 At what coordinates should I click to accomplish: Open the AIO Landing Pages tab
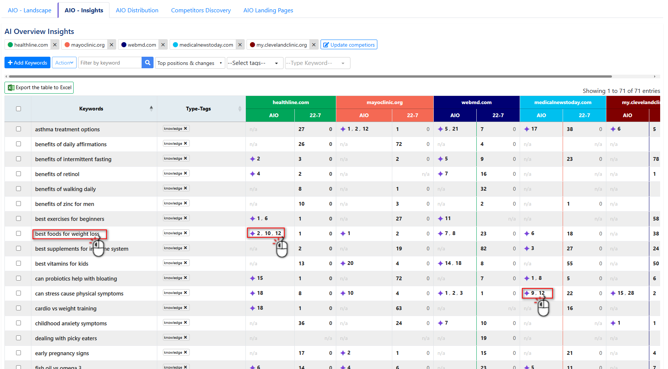click(268, 10)
